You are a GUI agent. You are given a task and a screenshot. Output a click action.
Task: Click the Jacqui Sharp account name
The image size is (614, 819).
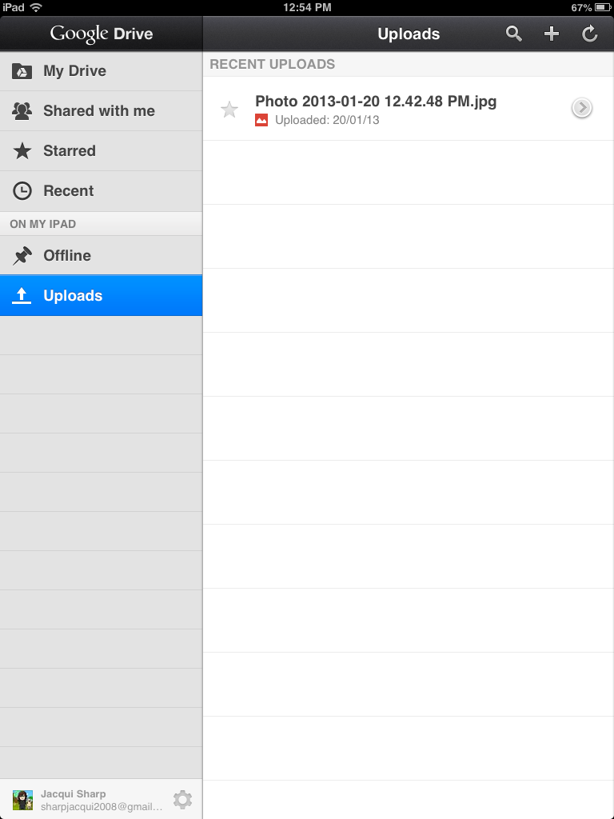pos(73,794)
